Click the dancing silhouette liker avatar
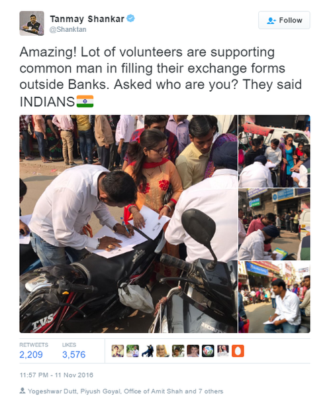This screenshot has height=398, width=331. point(148,351)
